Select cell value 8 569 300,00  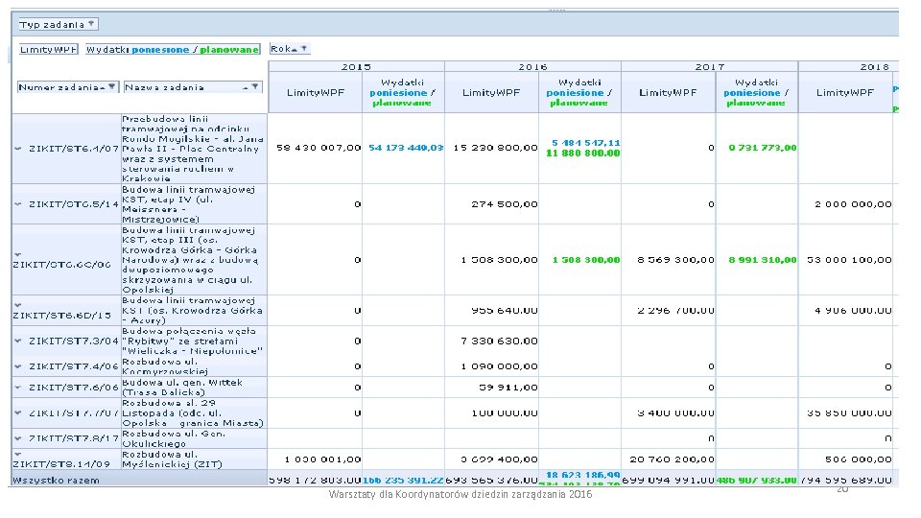coord(676,260)
